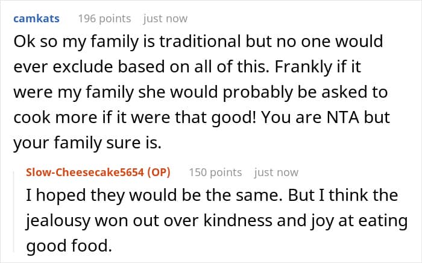Click 'your family sure is.' text

tap(87, 143)
